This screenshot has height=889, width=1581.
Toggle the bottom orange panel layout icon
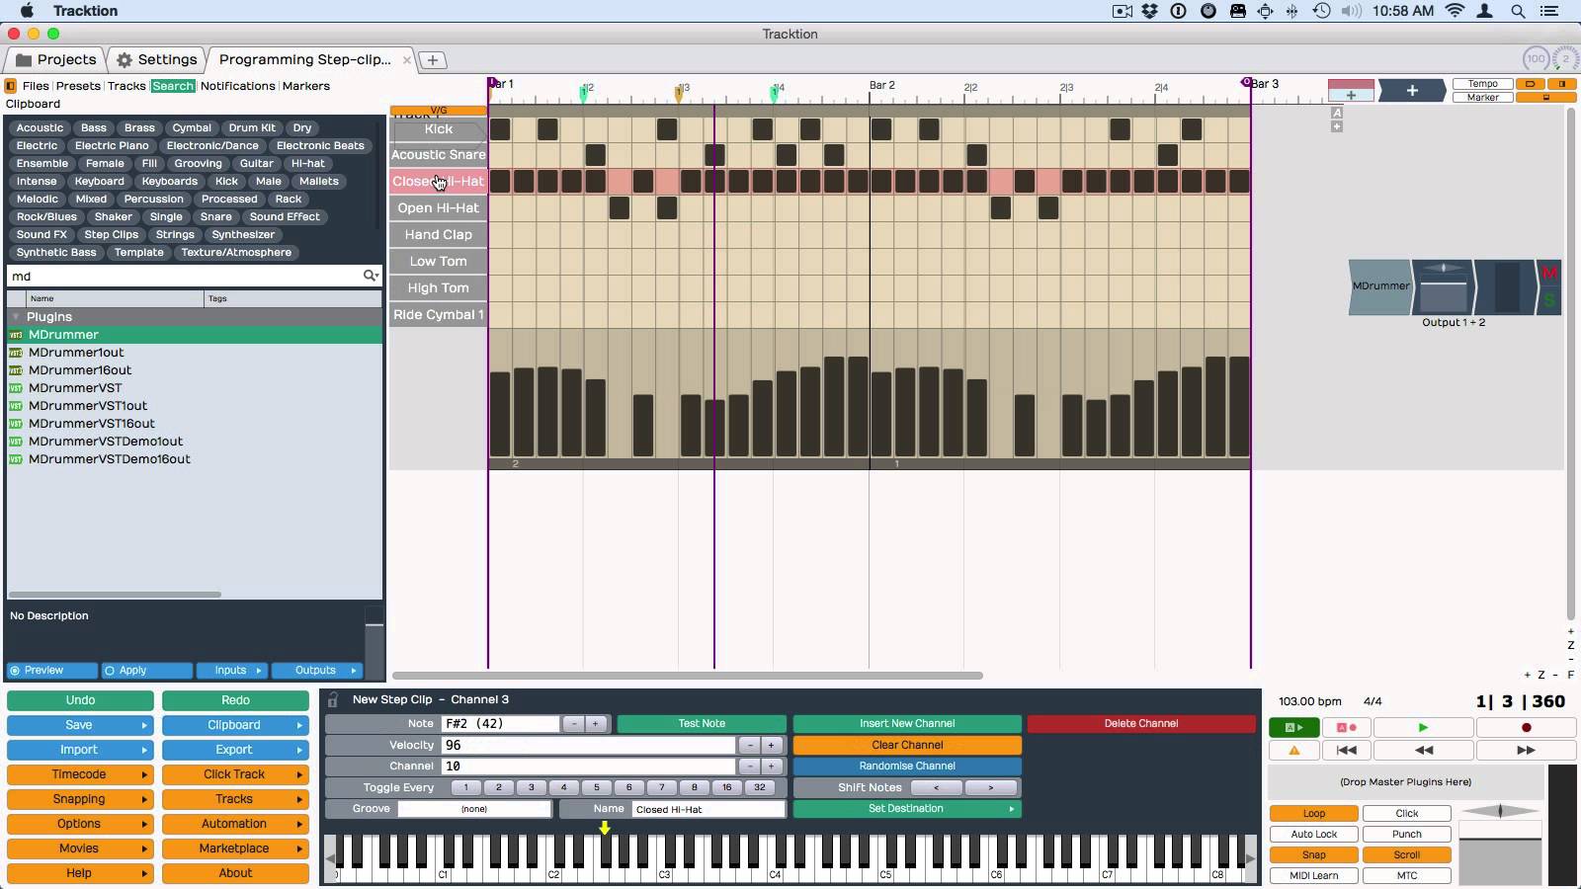1546,97
